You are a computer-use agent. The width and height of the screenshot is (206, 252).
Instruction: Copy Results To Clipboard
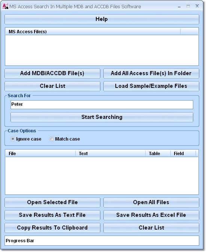coord(52,228)
